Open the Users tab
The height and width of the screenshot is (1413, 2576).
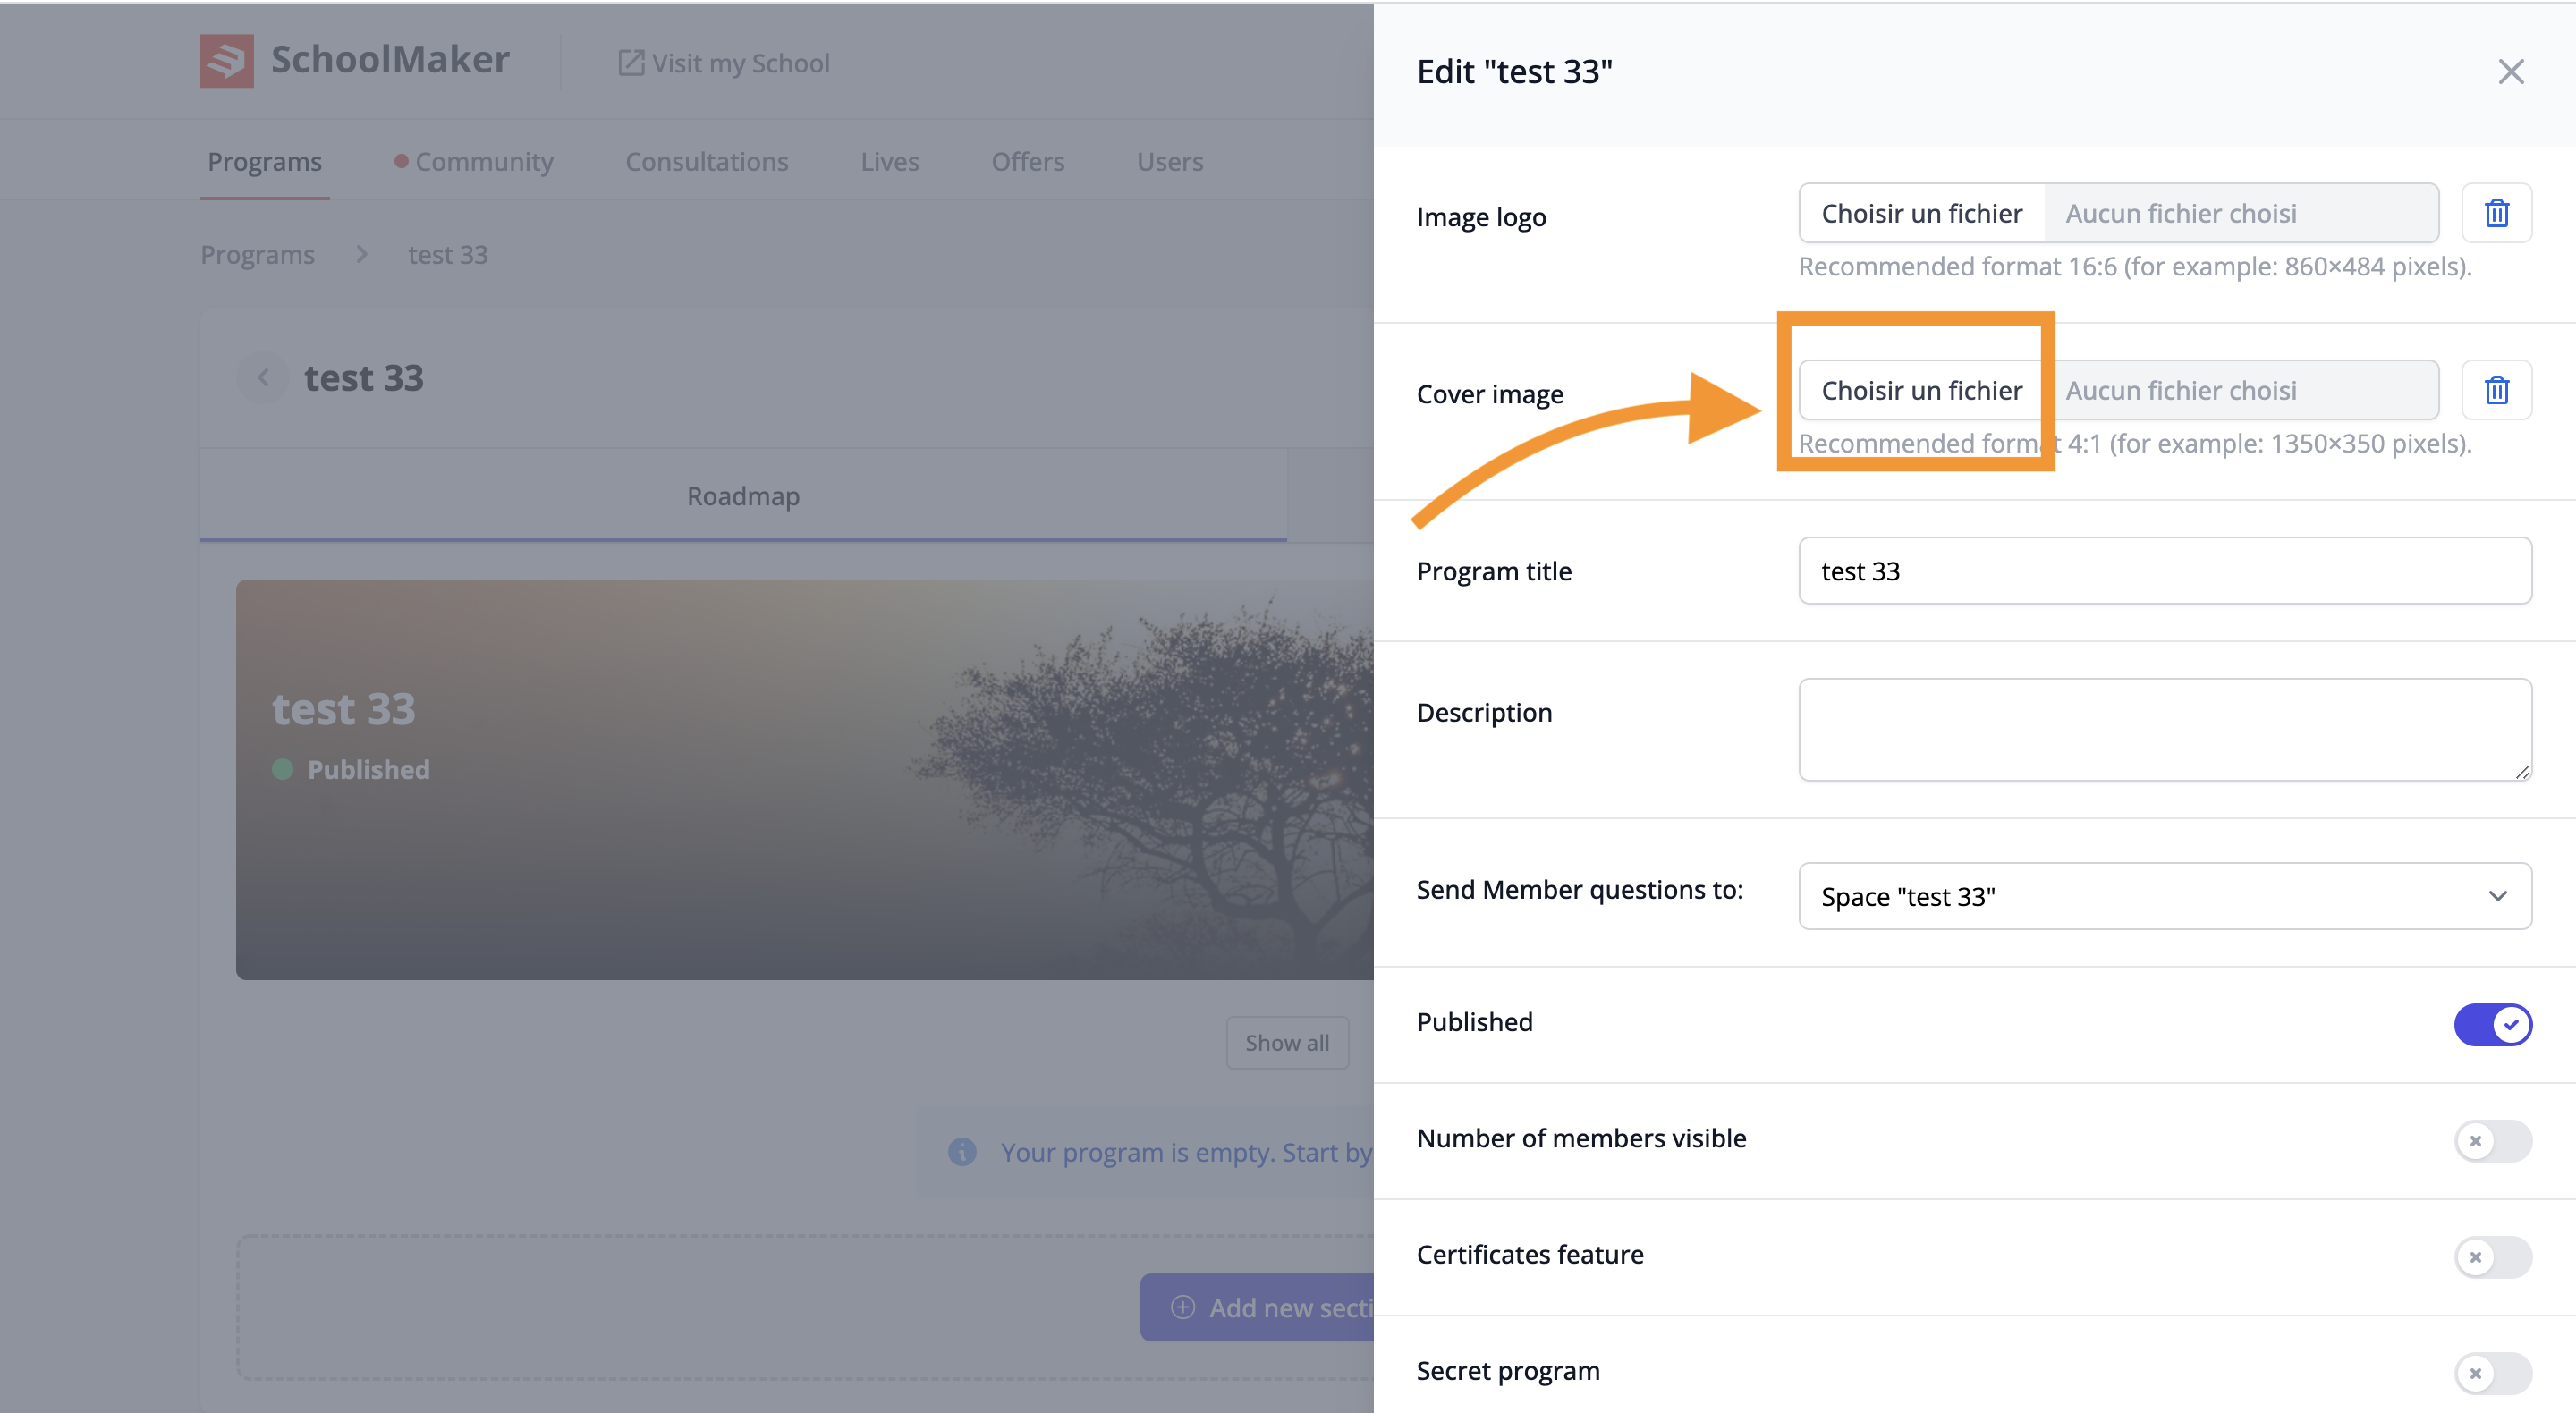pyautogui.click(x=1170, y=162)
